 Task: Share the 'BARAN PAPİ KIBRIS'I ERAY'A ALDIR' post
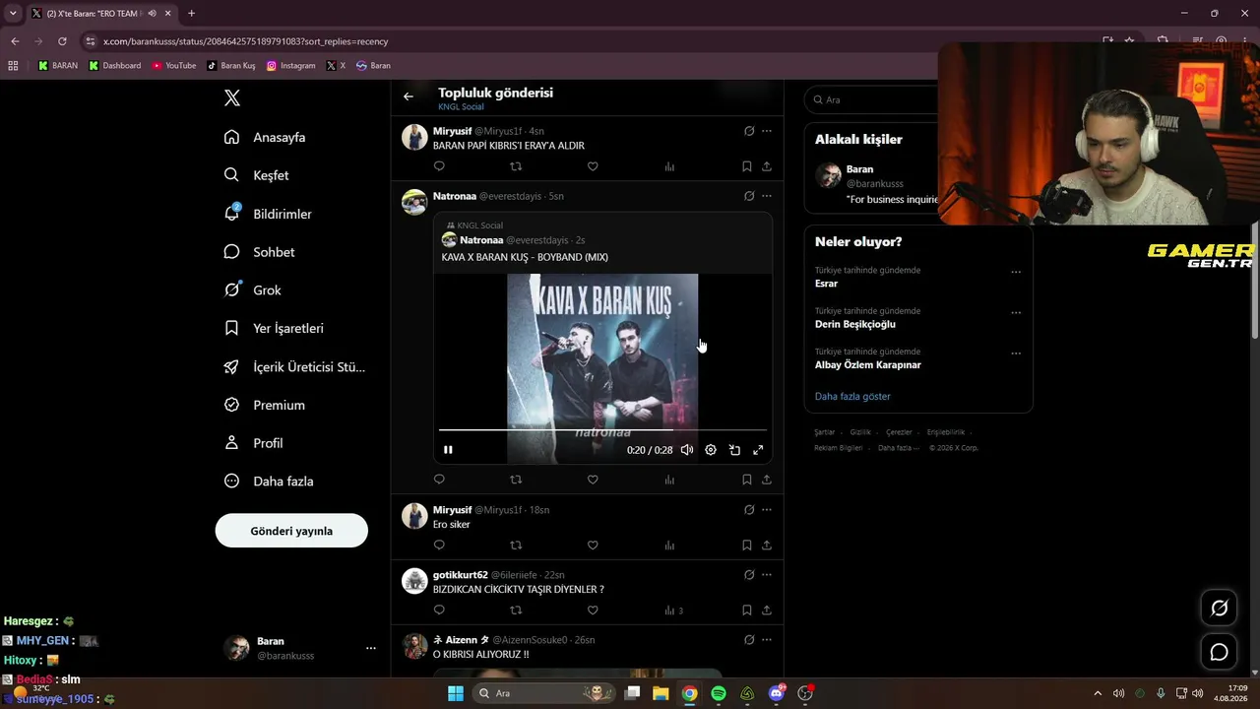767,166
